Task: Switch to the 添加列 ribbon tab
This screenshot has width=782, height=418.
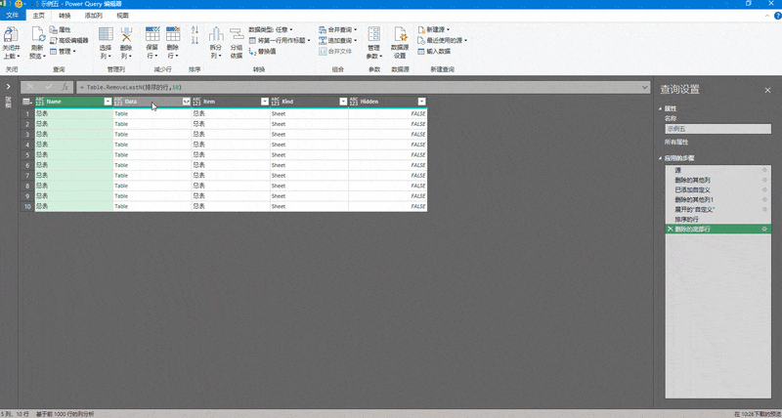Action: coord(93,16)
